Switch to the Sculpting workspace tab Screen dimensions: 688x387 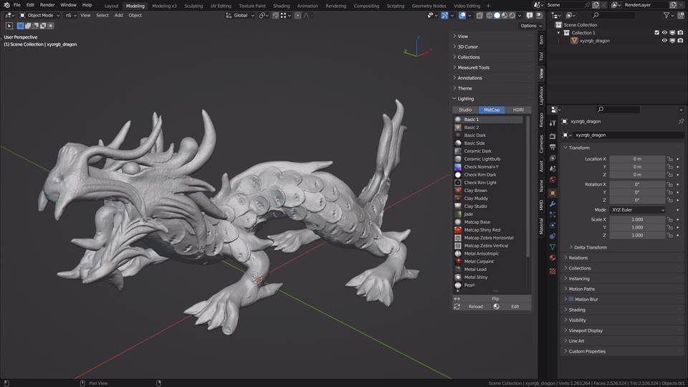[x=193, y=6]
